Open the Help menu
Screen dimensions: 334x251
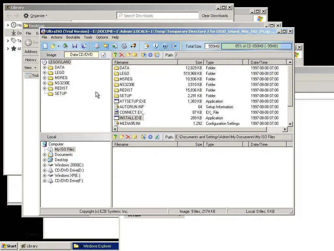(115, 37)
